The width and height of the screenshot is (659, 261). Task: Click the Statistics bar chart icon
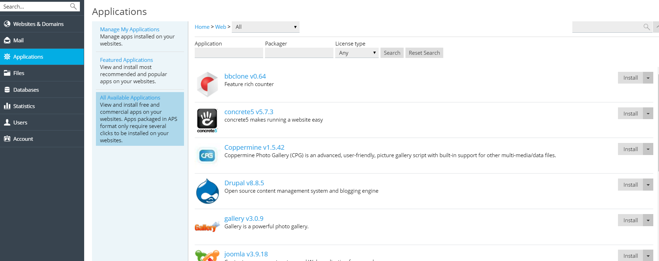click(x=7, y=106)
